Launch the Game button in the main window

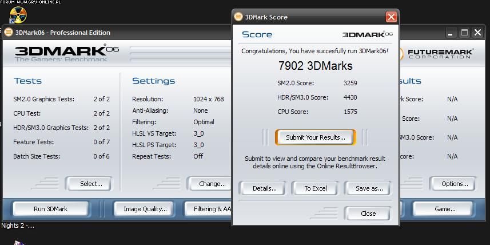443,209
